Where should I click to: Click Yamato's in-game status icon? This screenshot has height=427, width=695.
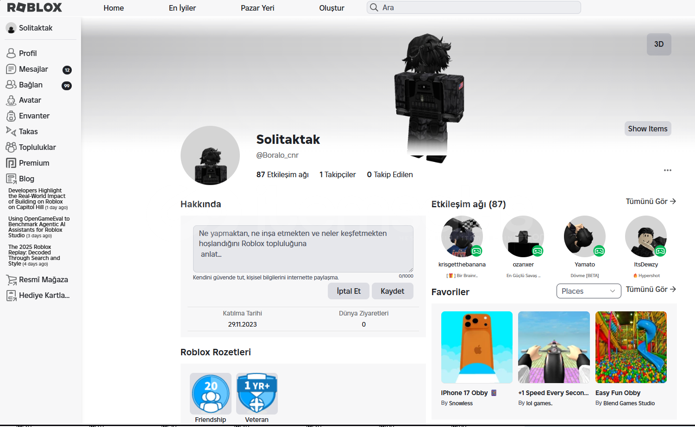coord(599,251)
